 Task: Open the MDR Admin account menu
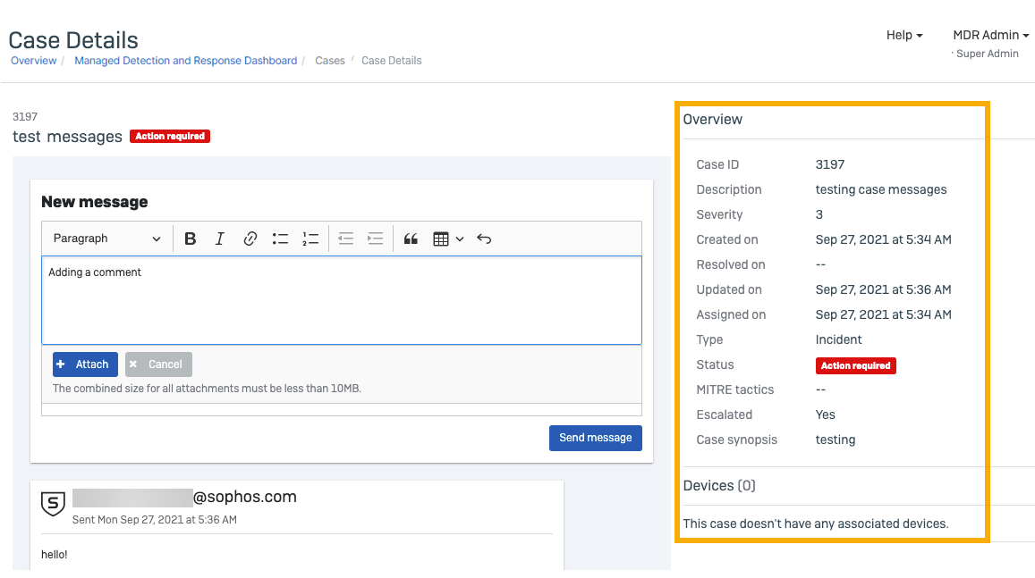pyautogui.click(x=990, y=36)
